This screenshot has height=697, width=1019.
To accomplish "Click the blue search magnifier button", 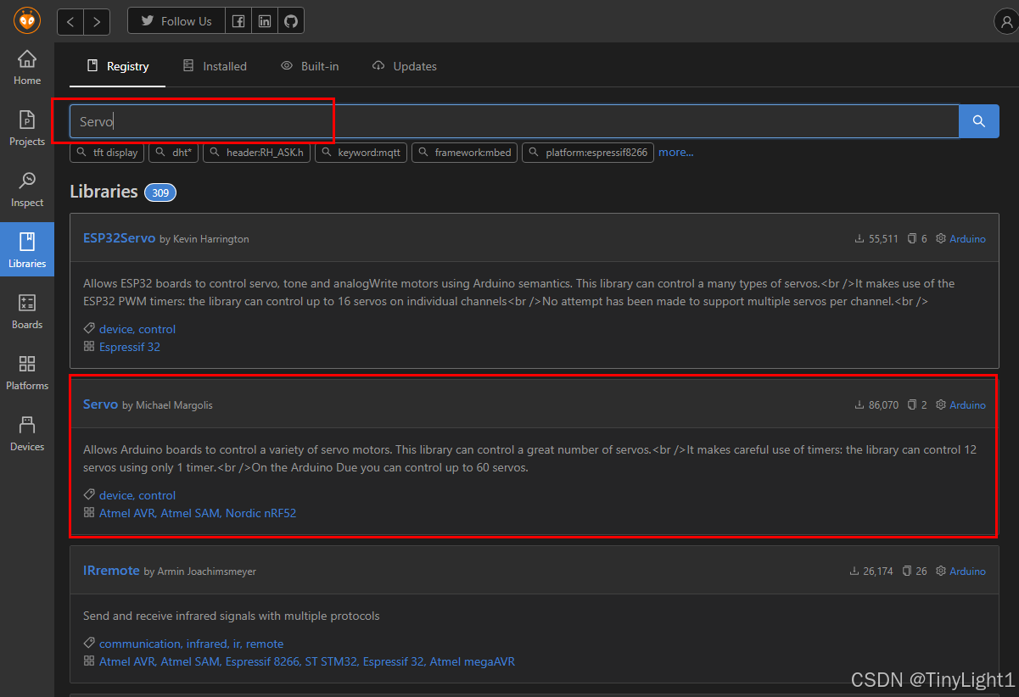I will pyautogui.click(x=979, y=121).
